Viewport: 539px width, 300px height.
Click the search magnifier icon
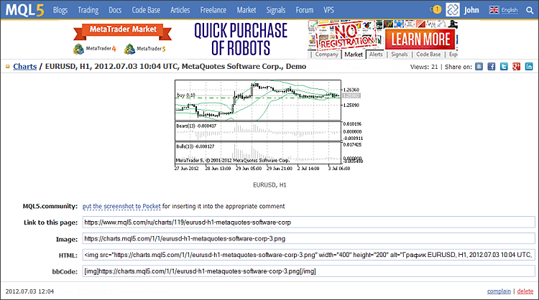(x=530, y=10)
